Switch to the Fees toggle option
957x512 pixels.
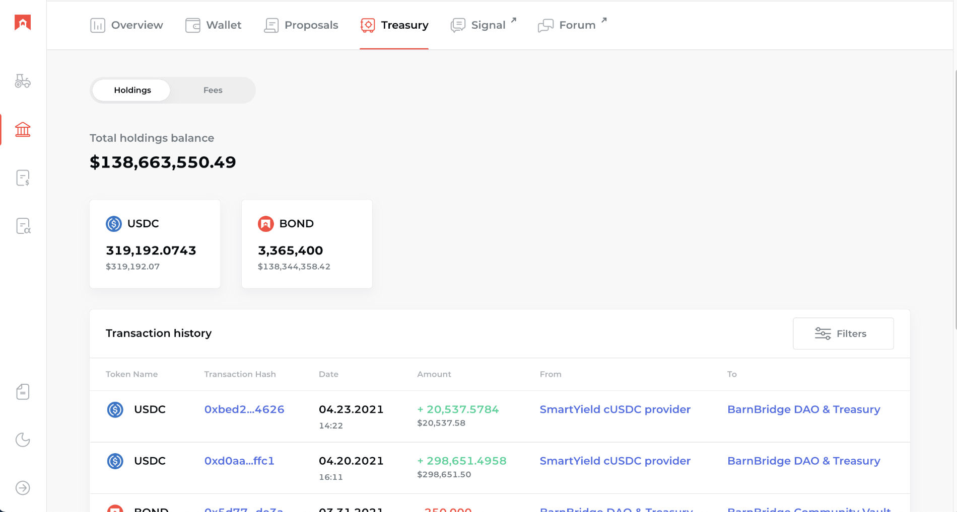click(x=213, y=90)
